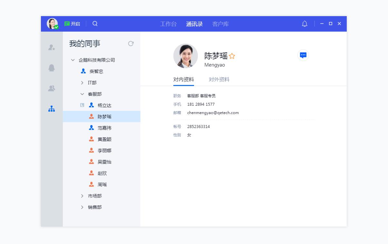Toggle the star next to 陈梦瑶's name

232,55
